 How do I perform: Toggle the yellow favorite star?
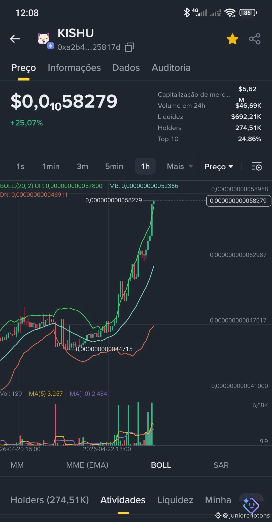coord(232,39)
